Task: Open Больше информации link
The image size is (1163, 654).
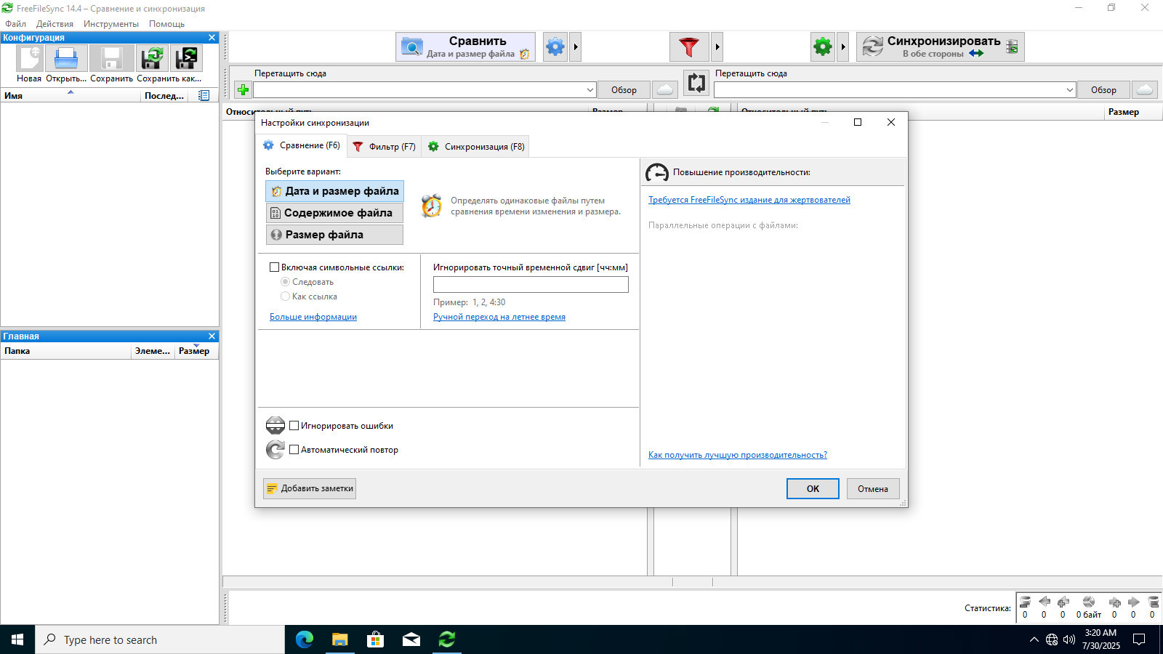Action: [313, 317]
